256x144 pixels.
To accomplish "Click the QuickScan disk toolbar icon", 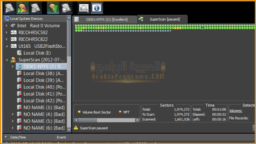I will 10,8.
